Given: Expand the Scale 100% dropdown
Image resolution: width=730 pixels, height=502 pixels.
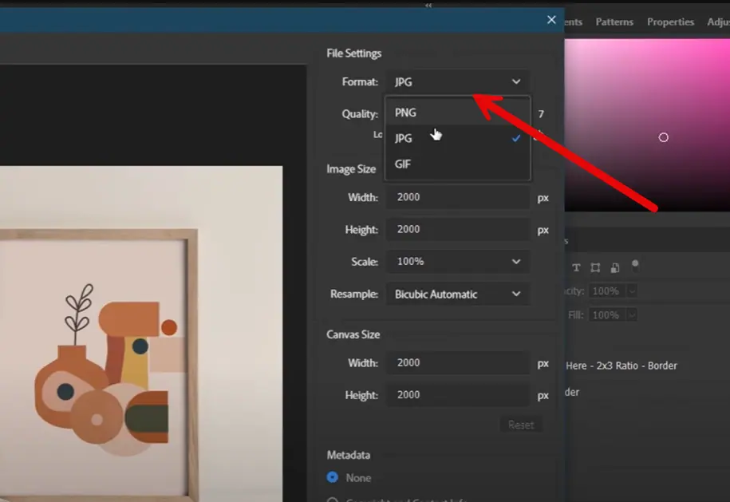Looking at the screenshot, I should pyautogui.click(x=457, y=262).
